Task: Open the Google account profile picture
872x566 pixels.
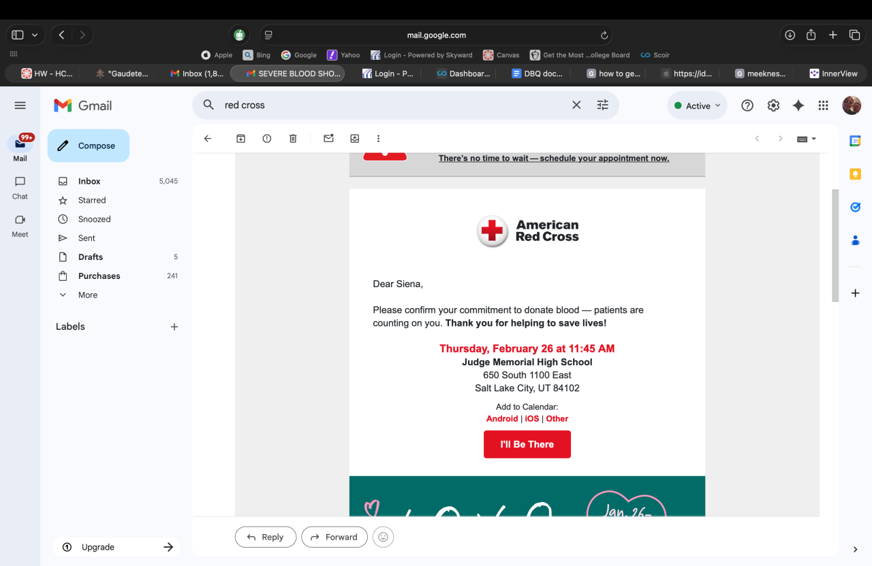Action: (x=852, y=105)
